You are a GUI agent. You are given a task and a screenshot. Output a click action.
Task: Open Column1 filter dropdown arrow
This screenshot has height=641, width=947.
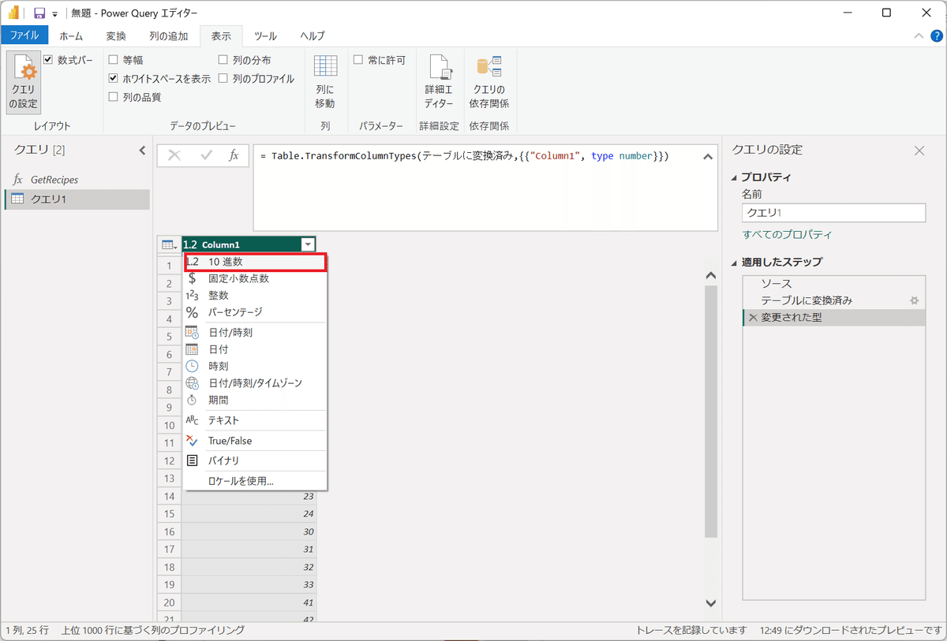click(x=308, y=245)
